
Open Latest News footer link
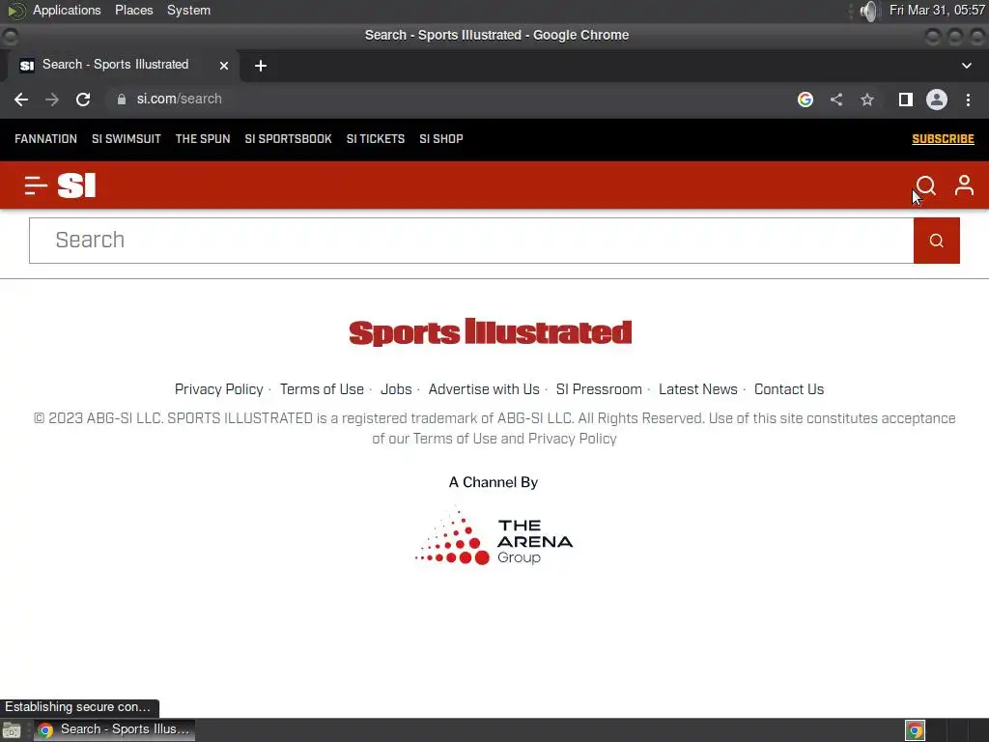pos(697,389)
